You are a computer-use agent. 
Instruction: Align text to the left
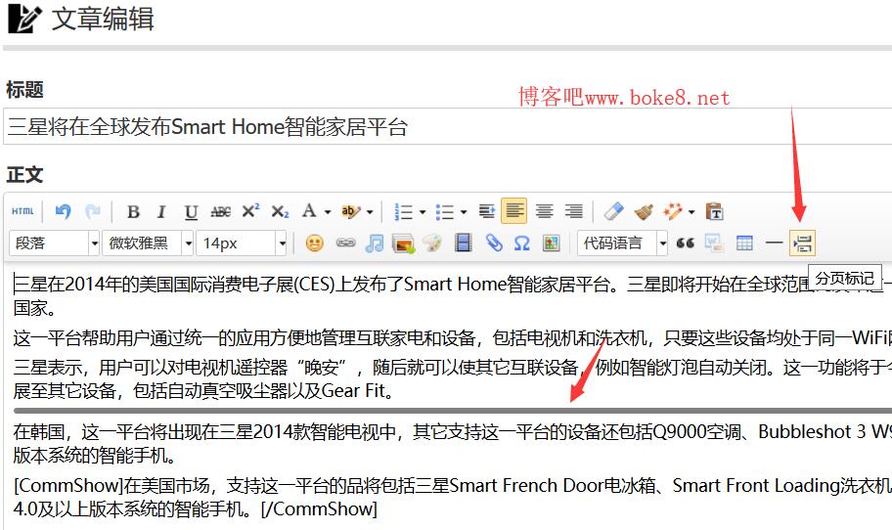(x=513, y=211)
